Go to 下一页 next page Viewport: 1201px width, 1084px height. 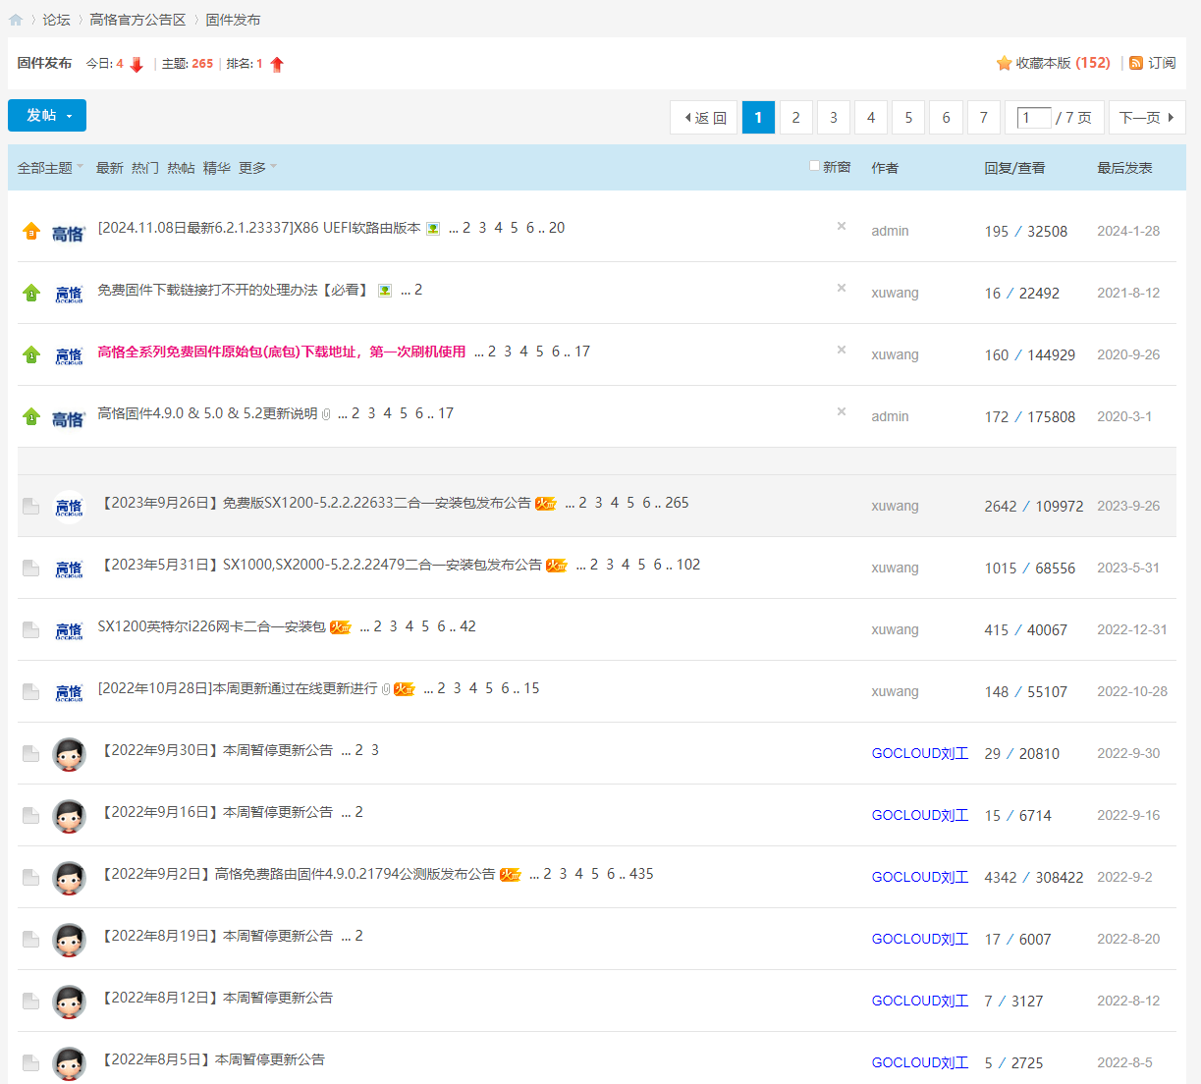tap(1146, 118)
